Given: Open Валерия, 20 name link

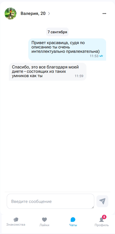Looking at the screenshot, I should pos(33,14).
